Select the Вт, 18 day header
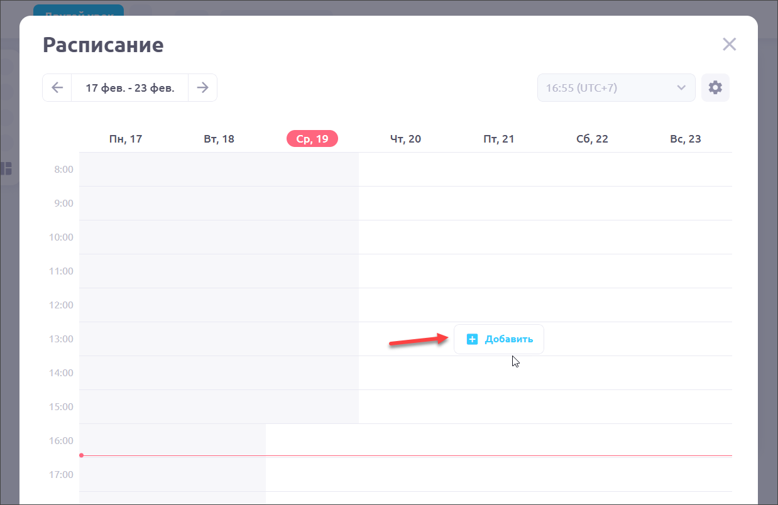Screen dimensions: 778x505 pos(219,139)
